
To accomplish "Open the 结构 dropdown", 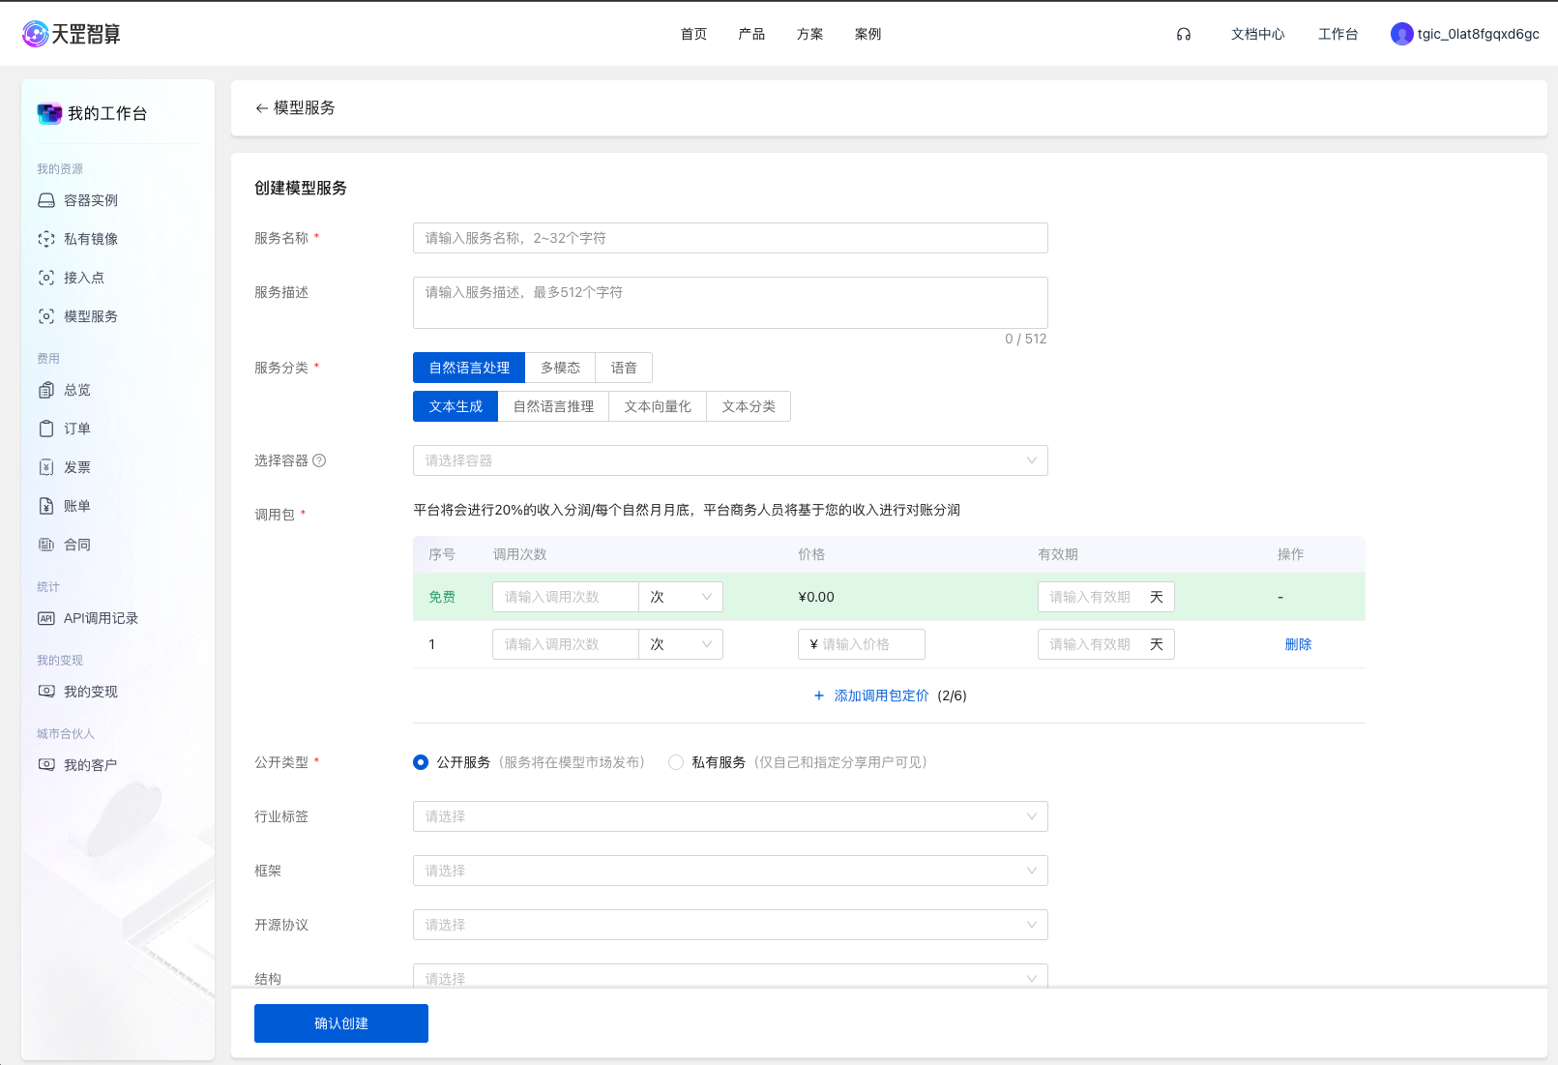I will (730, 975).
